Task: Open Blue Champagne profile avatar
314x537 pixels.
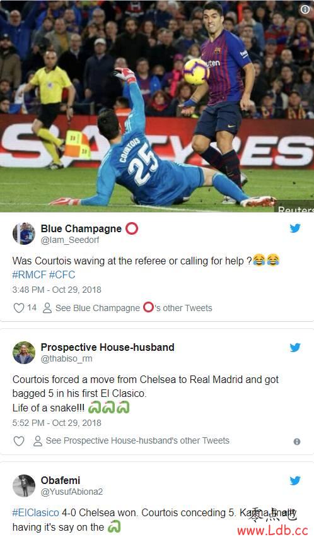Action: coord(23,233)
